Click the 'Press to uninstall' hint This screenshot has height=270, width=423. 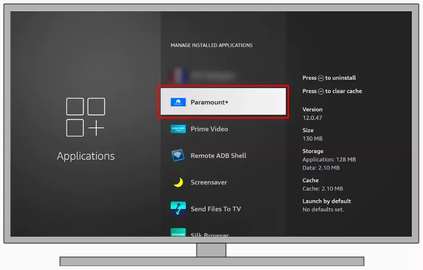click(329, 78)
